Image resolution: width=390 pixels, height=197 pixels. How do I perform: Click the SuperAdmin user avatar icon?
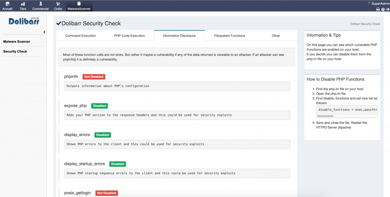tap(369, 3)
